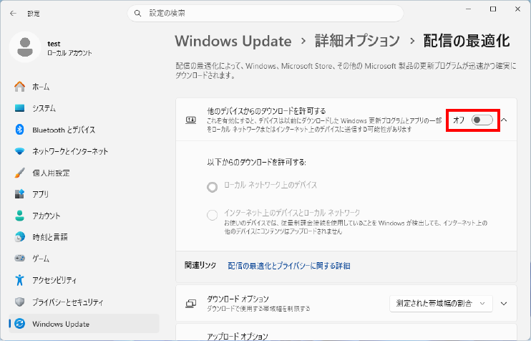Go to Bluetooth とデバイス
Viewport: 531px width, 341px height.
coord(84,130)
